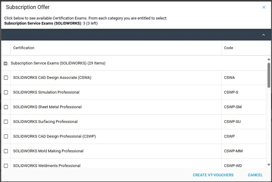The image size is (272, 182).
Task: Click the CSWP-SU code cell
Action: (244, 122)
